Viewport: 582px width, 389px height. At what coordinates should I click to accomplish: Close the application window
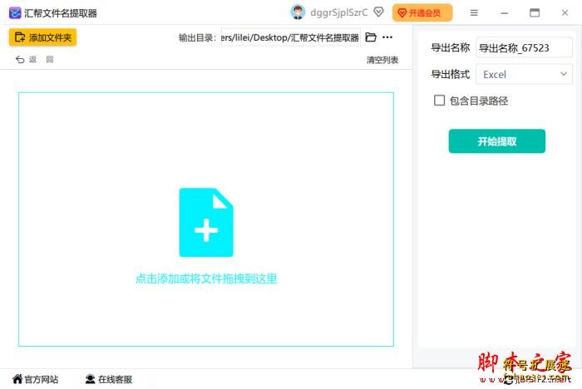565,13
